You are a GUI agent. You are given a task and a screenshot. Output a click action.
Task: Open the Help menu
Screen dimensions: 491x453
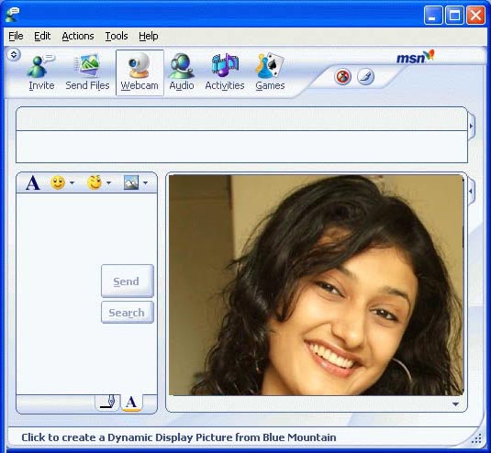[148, 36]
